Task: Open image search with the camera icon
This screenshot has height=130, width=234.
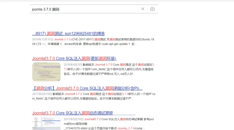Action: (152, 9)
